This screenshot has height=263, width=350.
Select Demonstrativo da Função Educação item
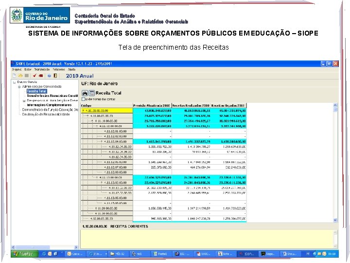pyautogui.click(x=50, y=110)
